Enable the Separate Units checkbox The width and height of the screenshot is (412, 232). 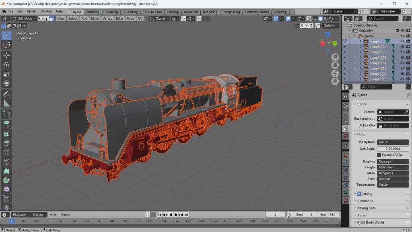click(379, 155)
